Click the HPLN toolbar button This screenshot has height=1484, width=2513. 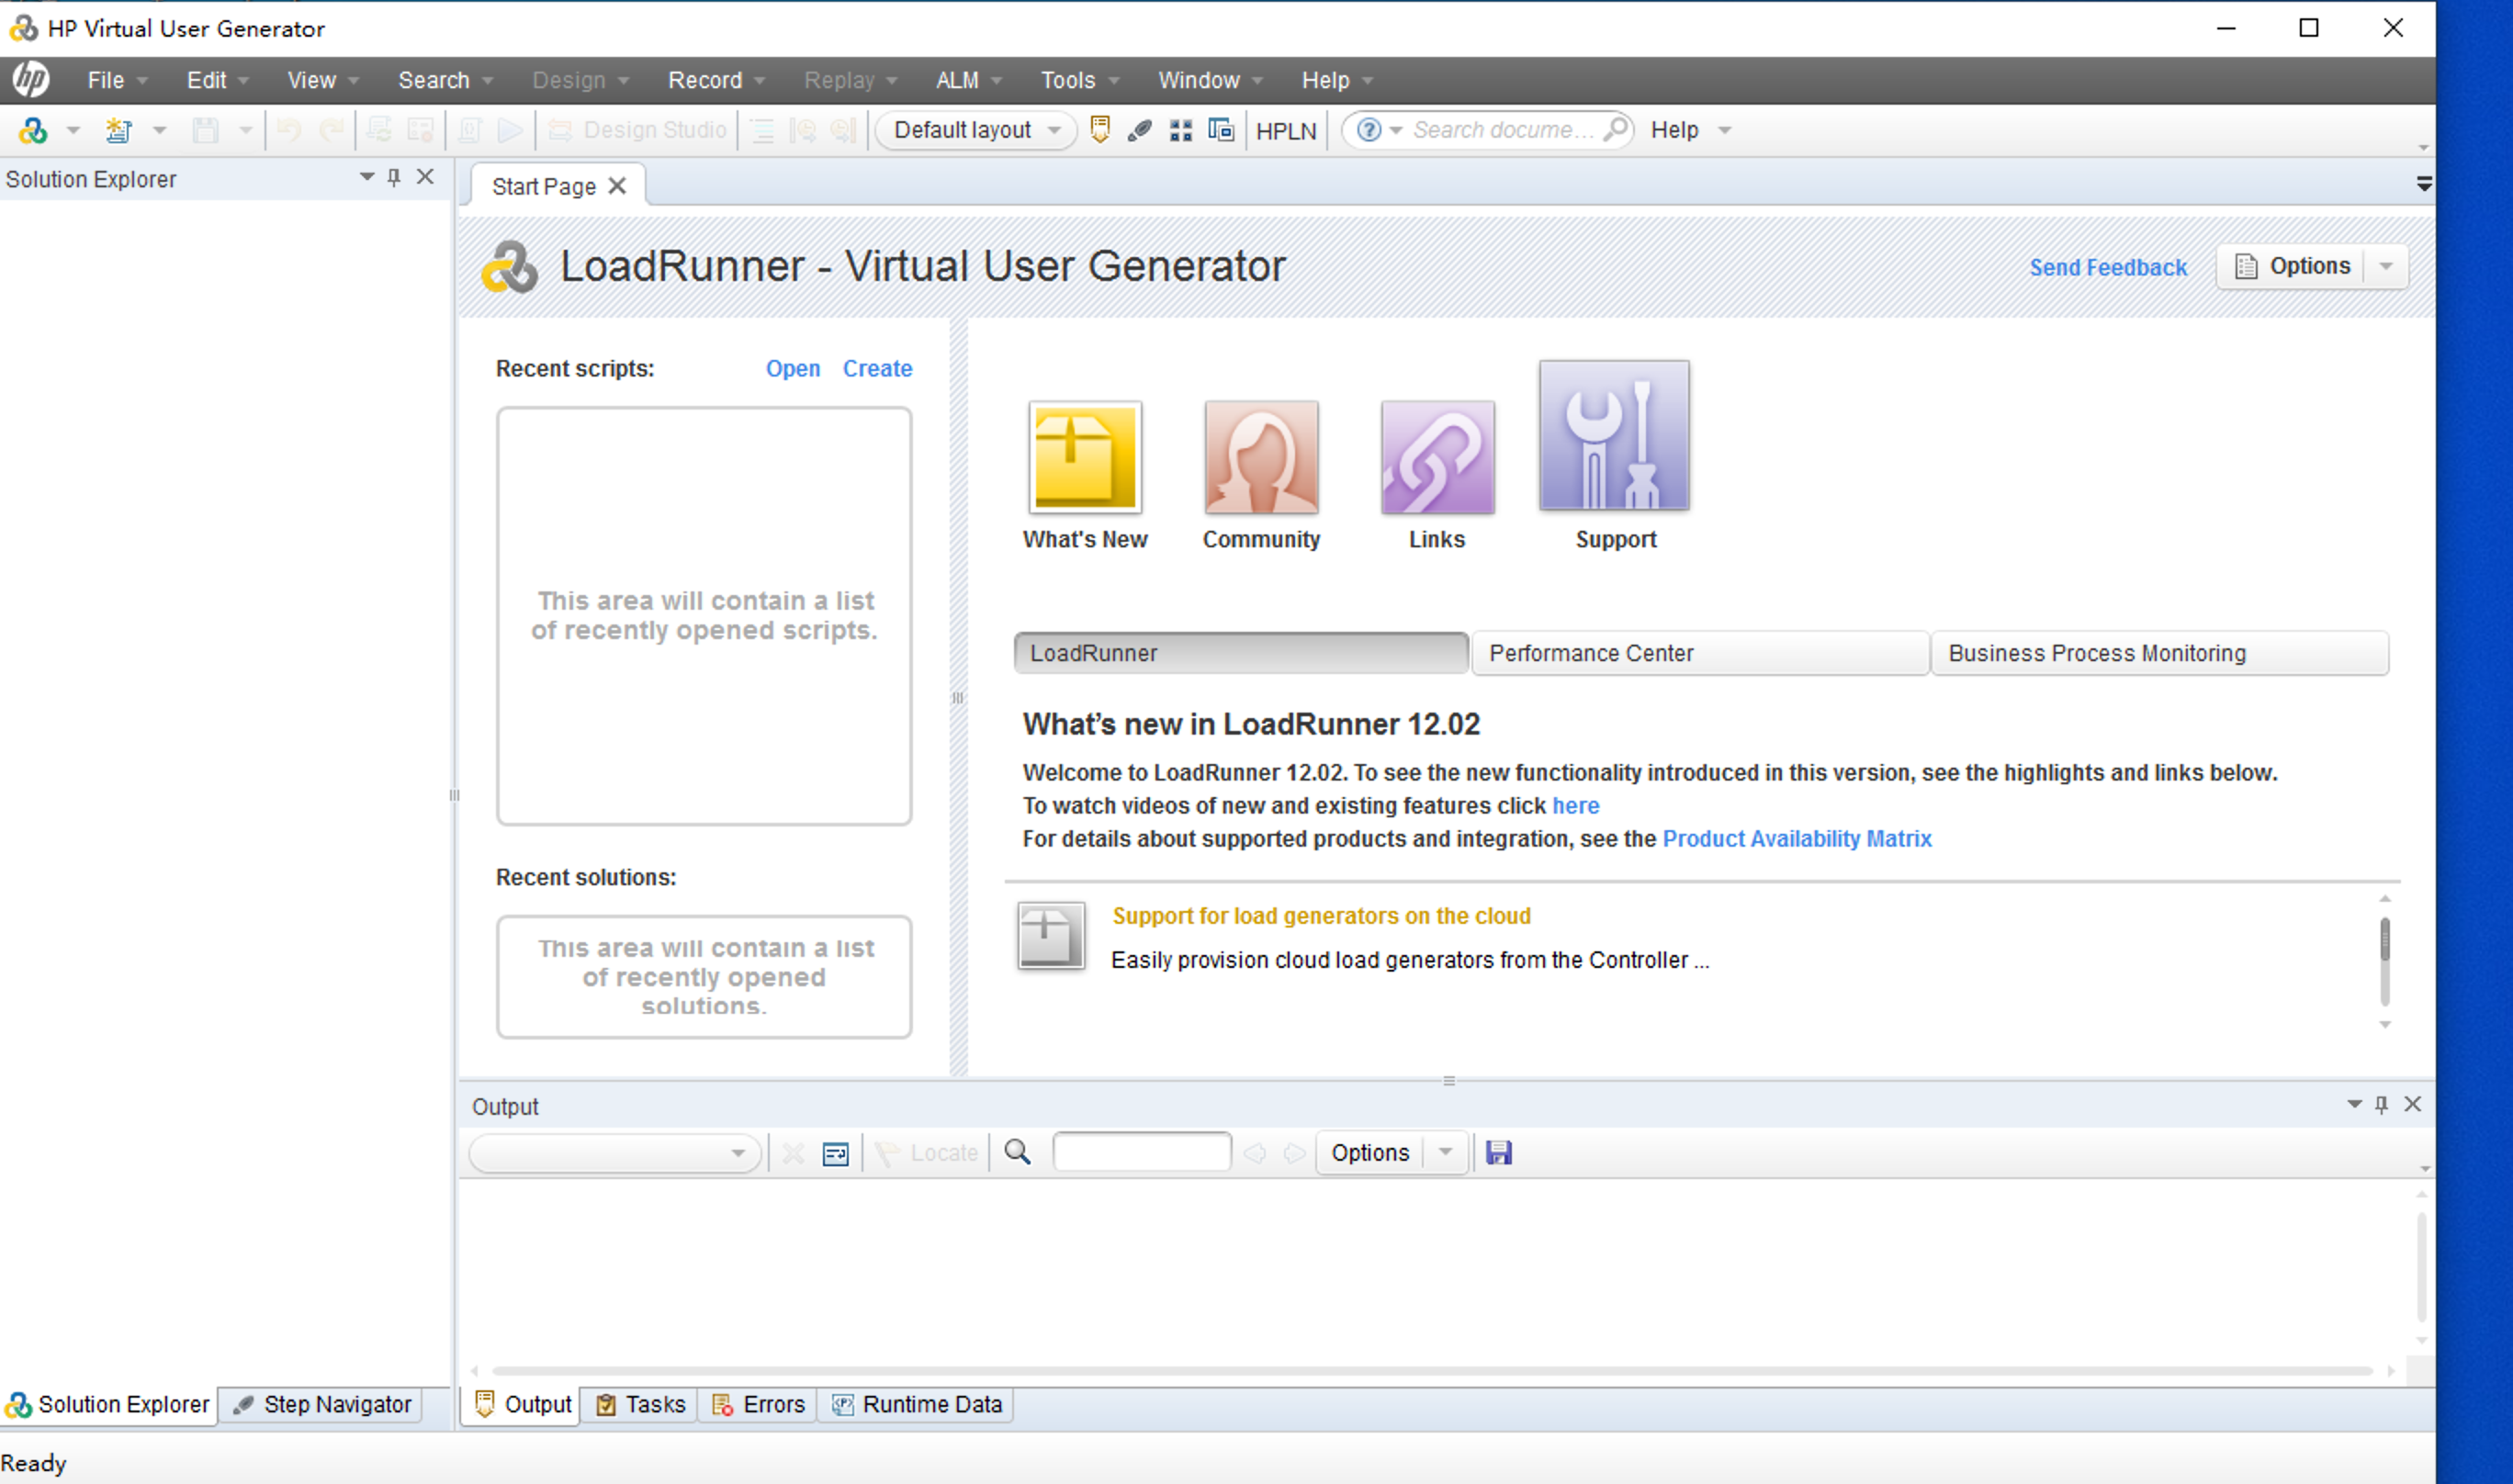(x=1286, y=130)
